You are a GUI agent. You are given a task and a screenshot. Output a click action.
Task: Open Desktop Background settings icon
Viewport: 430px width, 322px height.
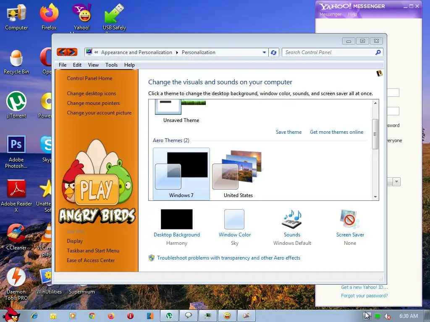click(177, 219)
